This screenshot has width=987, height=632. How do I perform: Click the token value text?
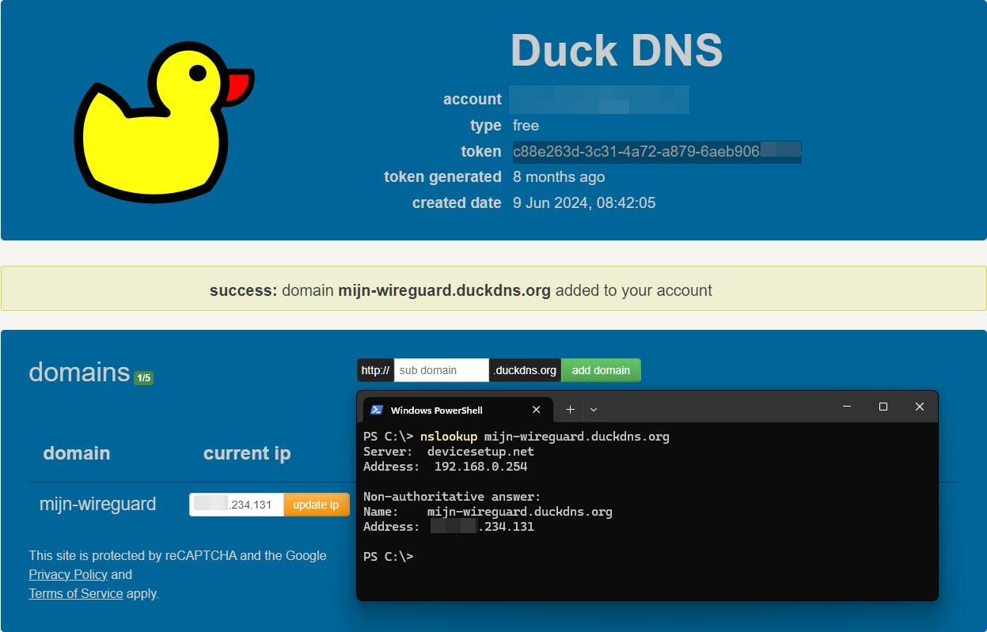[657, 151]
